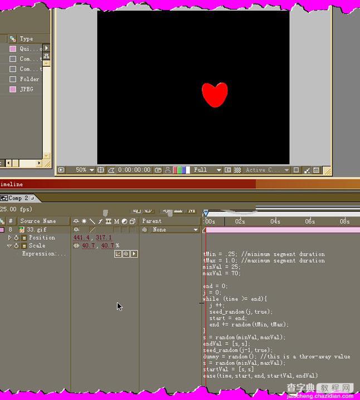Click the shy switch column icon

[76, 221]
